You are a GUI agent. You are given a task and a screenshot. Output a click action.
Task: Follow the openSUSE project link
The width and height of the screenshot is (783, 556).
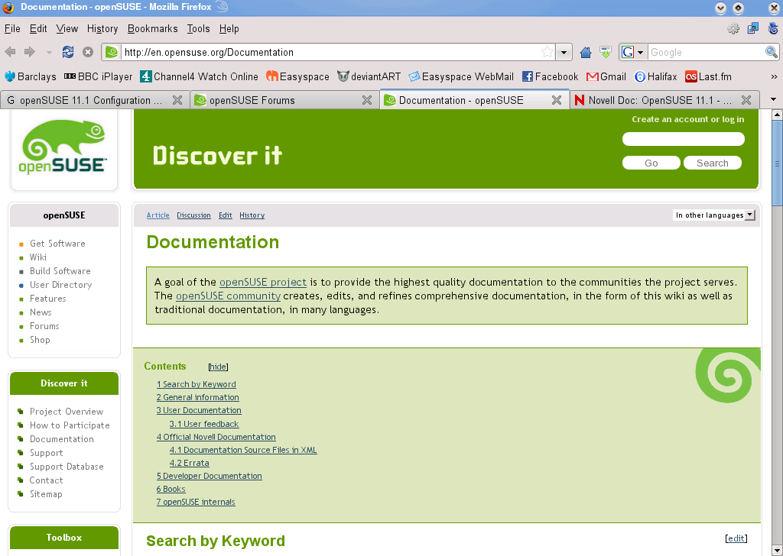click(263, 282)
